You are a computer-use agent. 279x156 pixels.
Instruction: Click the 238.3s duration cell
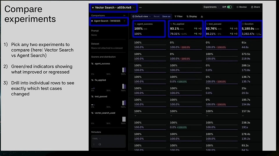(x=246, y=123)
